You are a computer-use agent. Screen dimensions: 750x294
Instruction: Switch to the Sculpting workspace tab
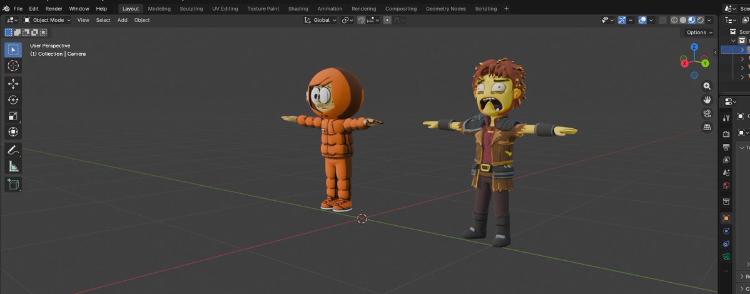tap(191, 9)
